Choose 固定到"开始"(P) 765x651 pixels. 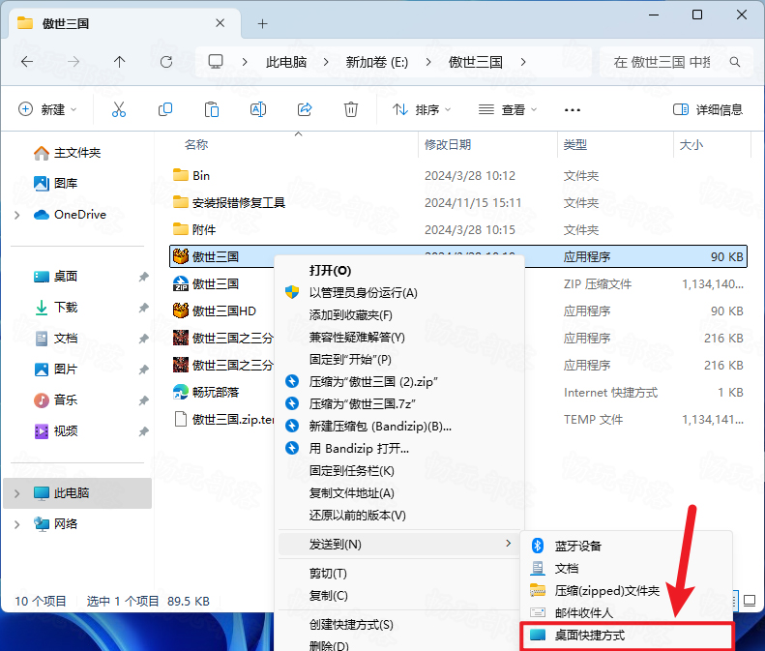(400, 360)
